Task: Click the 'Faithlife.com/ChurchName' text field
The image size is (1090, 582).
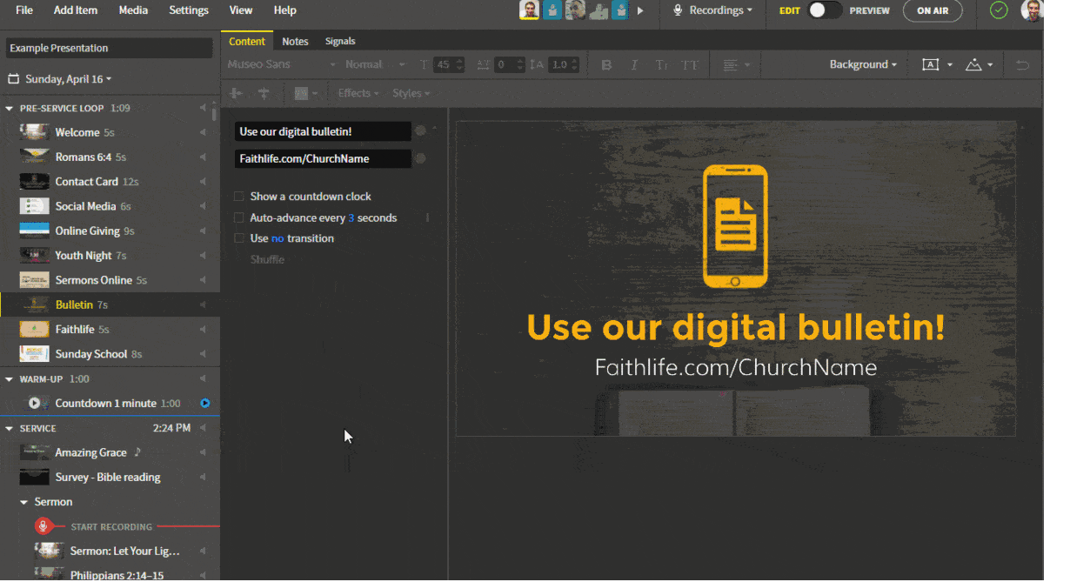Action: point(323,158)
